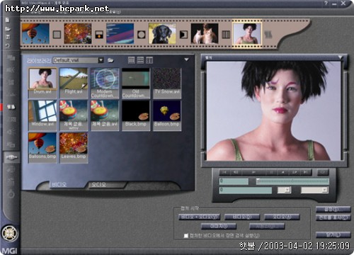Switch to the 오디오 tab in library
Image resolution: width=354 pixels, height=255 pixels.
pos(99,184)
